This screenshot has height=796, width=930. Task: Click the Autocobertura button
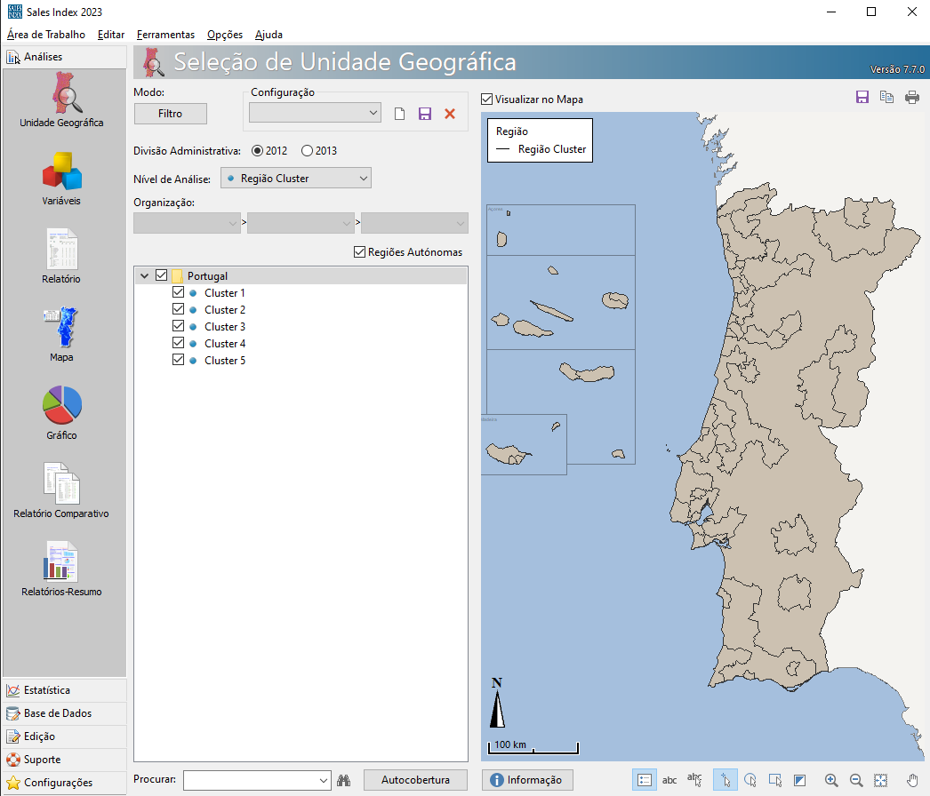pos(415,780)
